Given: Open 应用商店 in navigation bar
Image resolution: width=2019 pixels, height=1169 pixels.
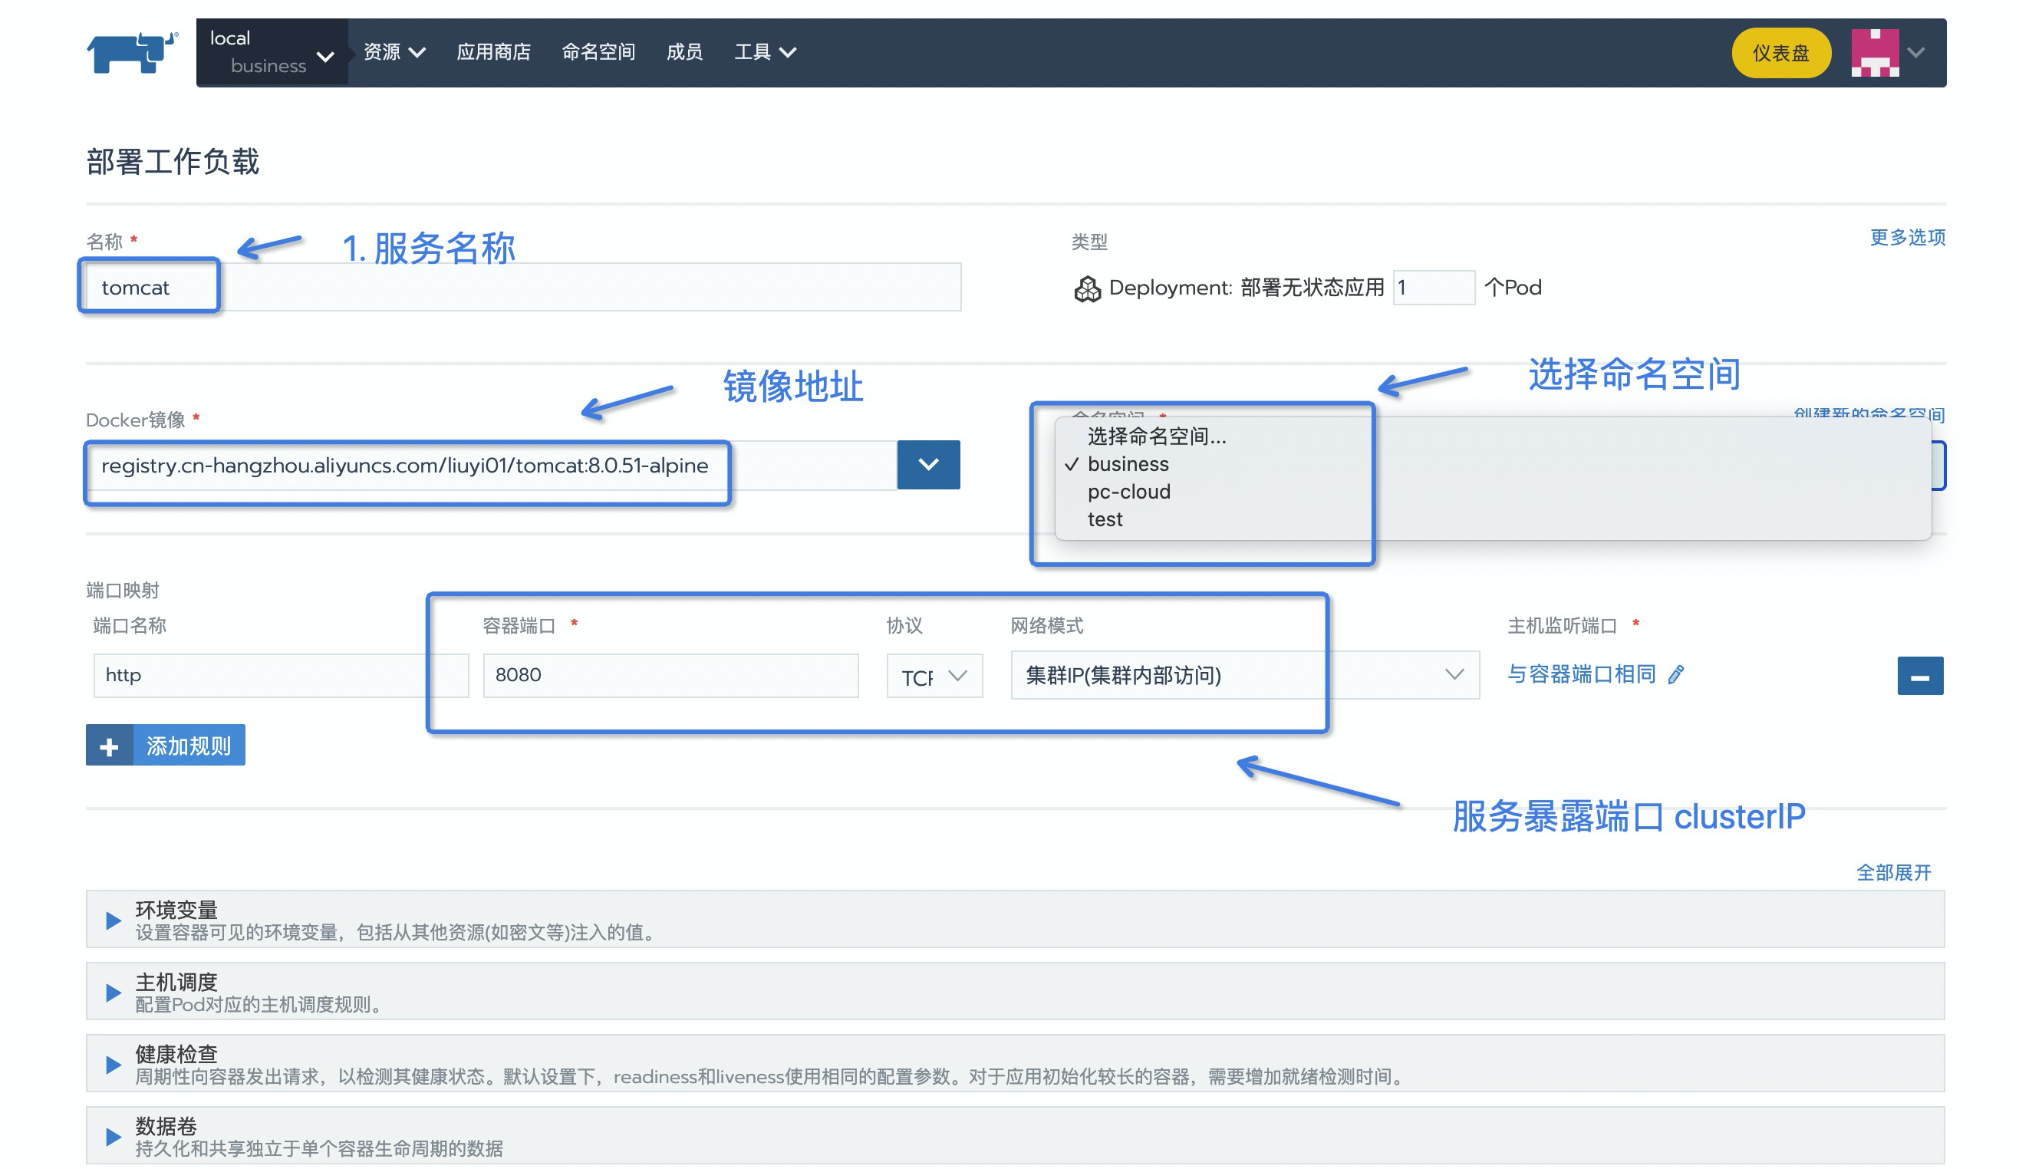Looking at the screenshot, I should 493,53.
